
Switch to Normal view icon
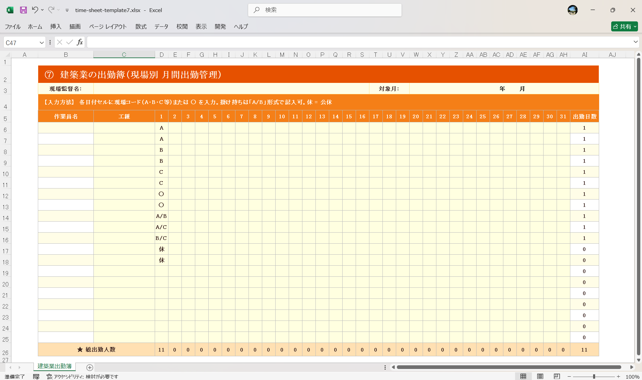(x=523, y=376)
